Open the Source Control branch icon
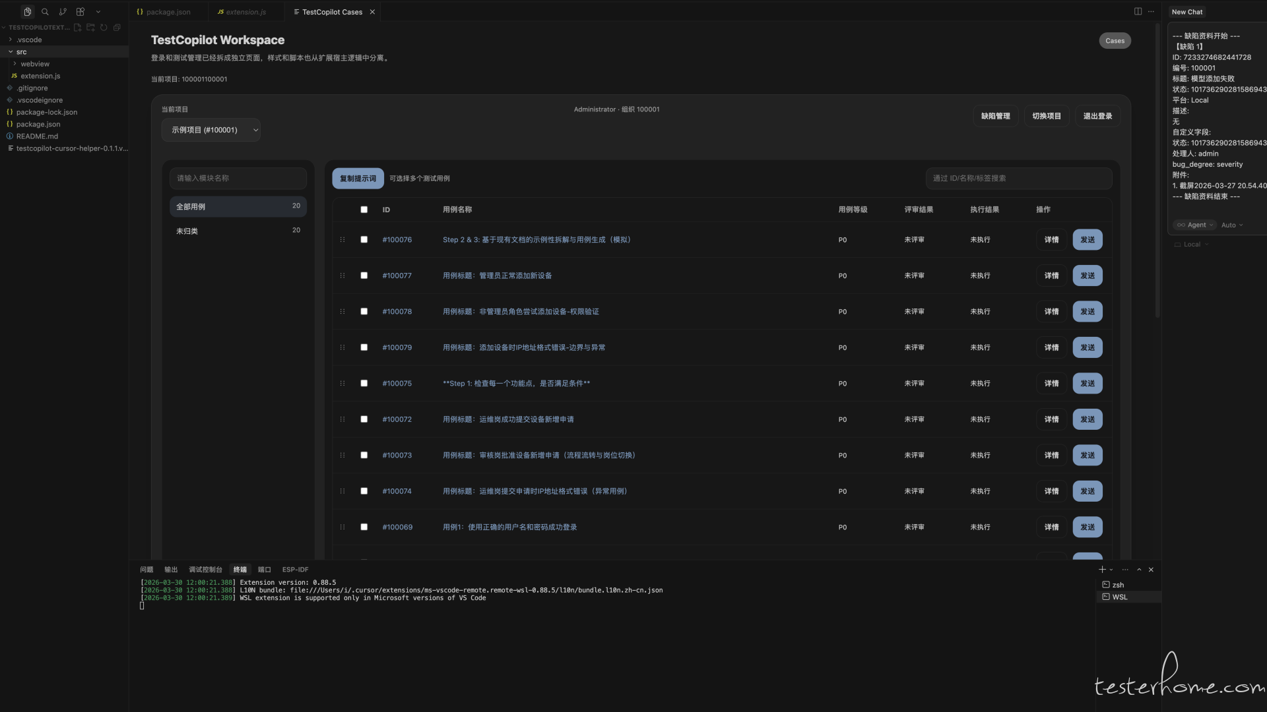Viewport: 1267px width, 712px height. (x=63, y=12)
